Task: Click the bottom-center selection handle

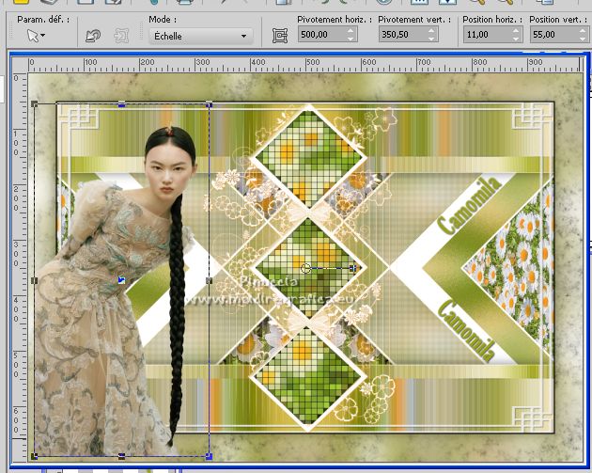Action: tap(121, 456)
